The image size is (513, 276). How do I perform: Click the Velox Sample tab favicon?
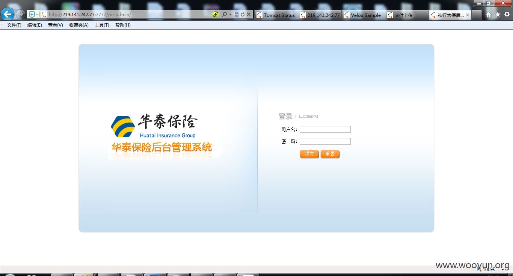(x=347, y=15)
